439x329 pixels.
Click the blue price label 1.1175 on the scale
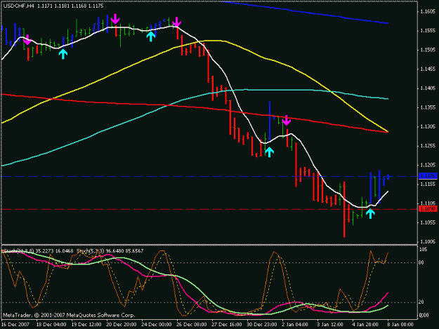(x=428, y=176)
